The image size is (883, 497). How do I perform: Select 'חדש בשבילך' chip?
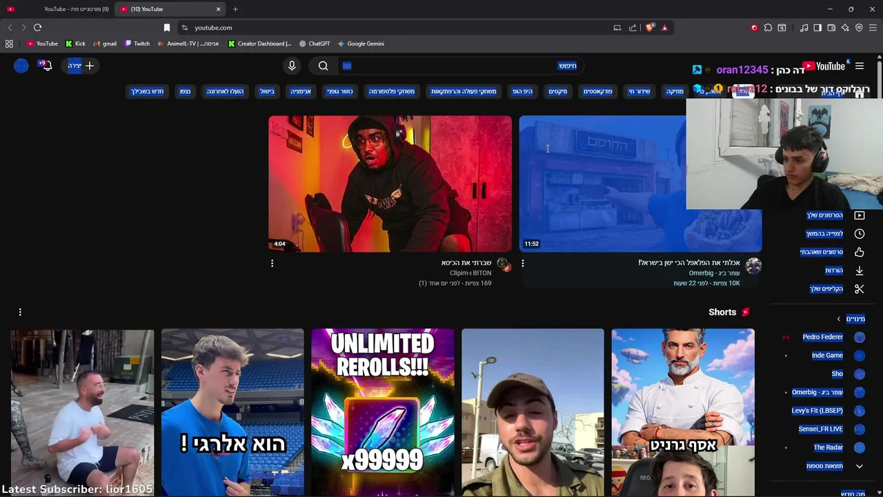148,91
